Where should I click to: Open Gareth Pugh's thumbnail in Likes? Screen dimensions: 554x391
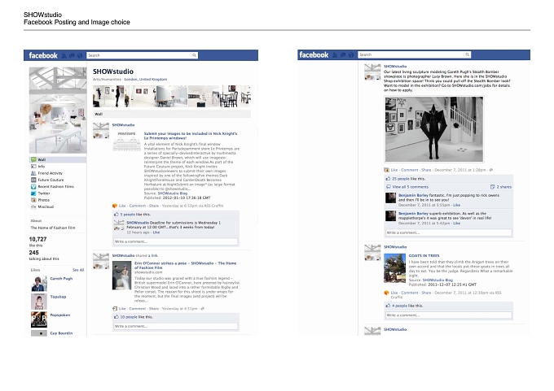point(39,284)
